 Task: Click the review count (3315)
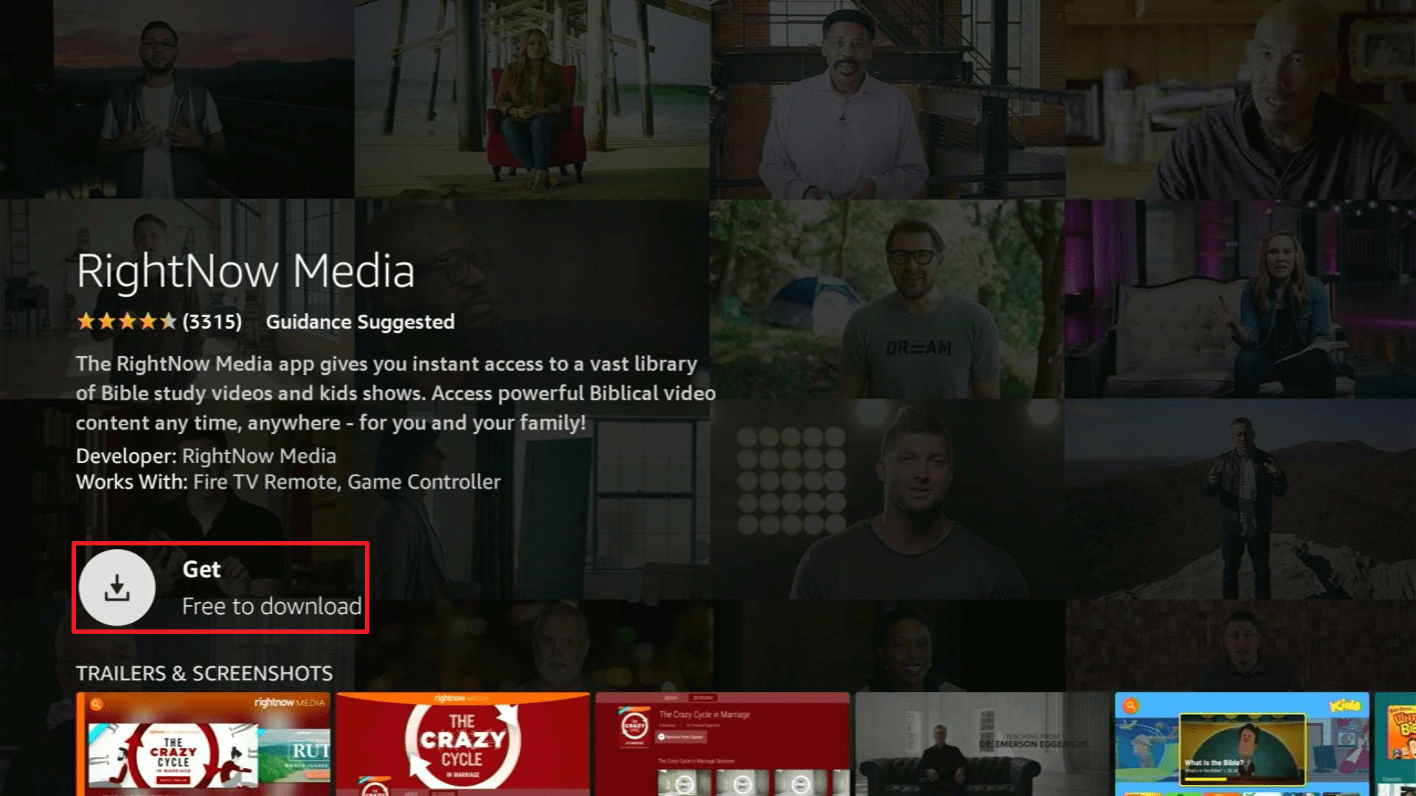pos(212,321)
